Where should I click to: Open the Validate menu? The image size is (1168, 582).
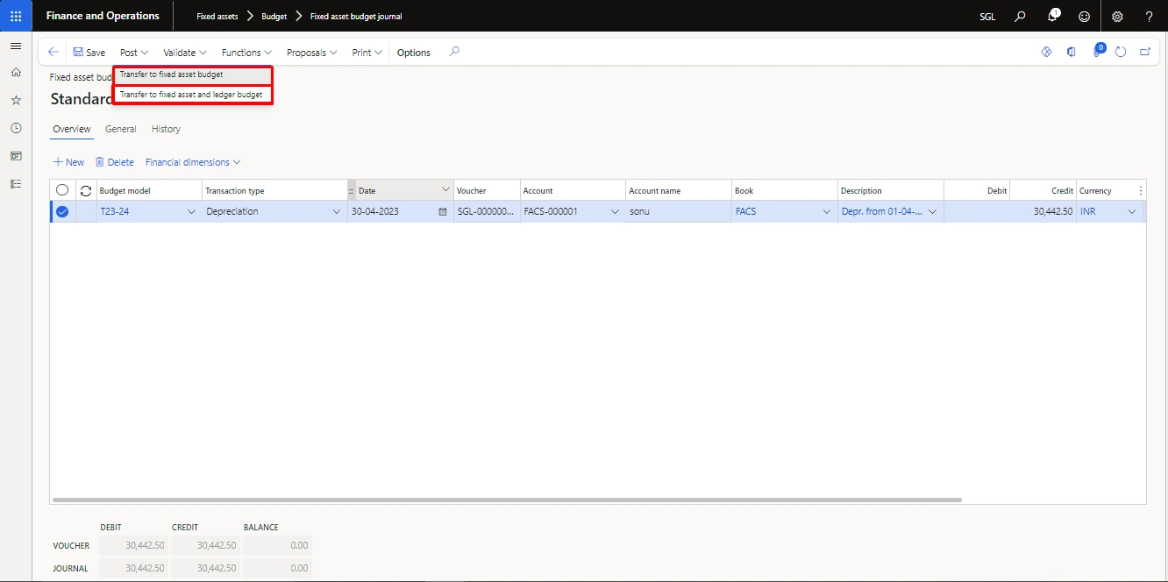click(x=185, y=53)
